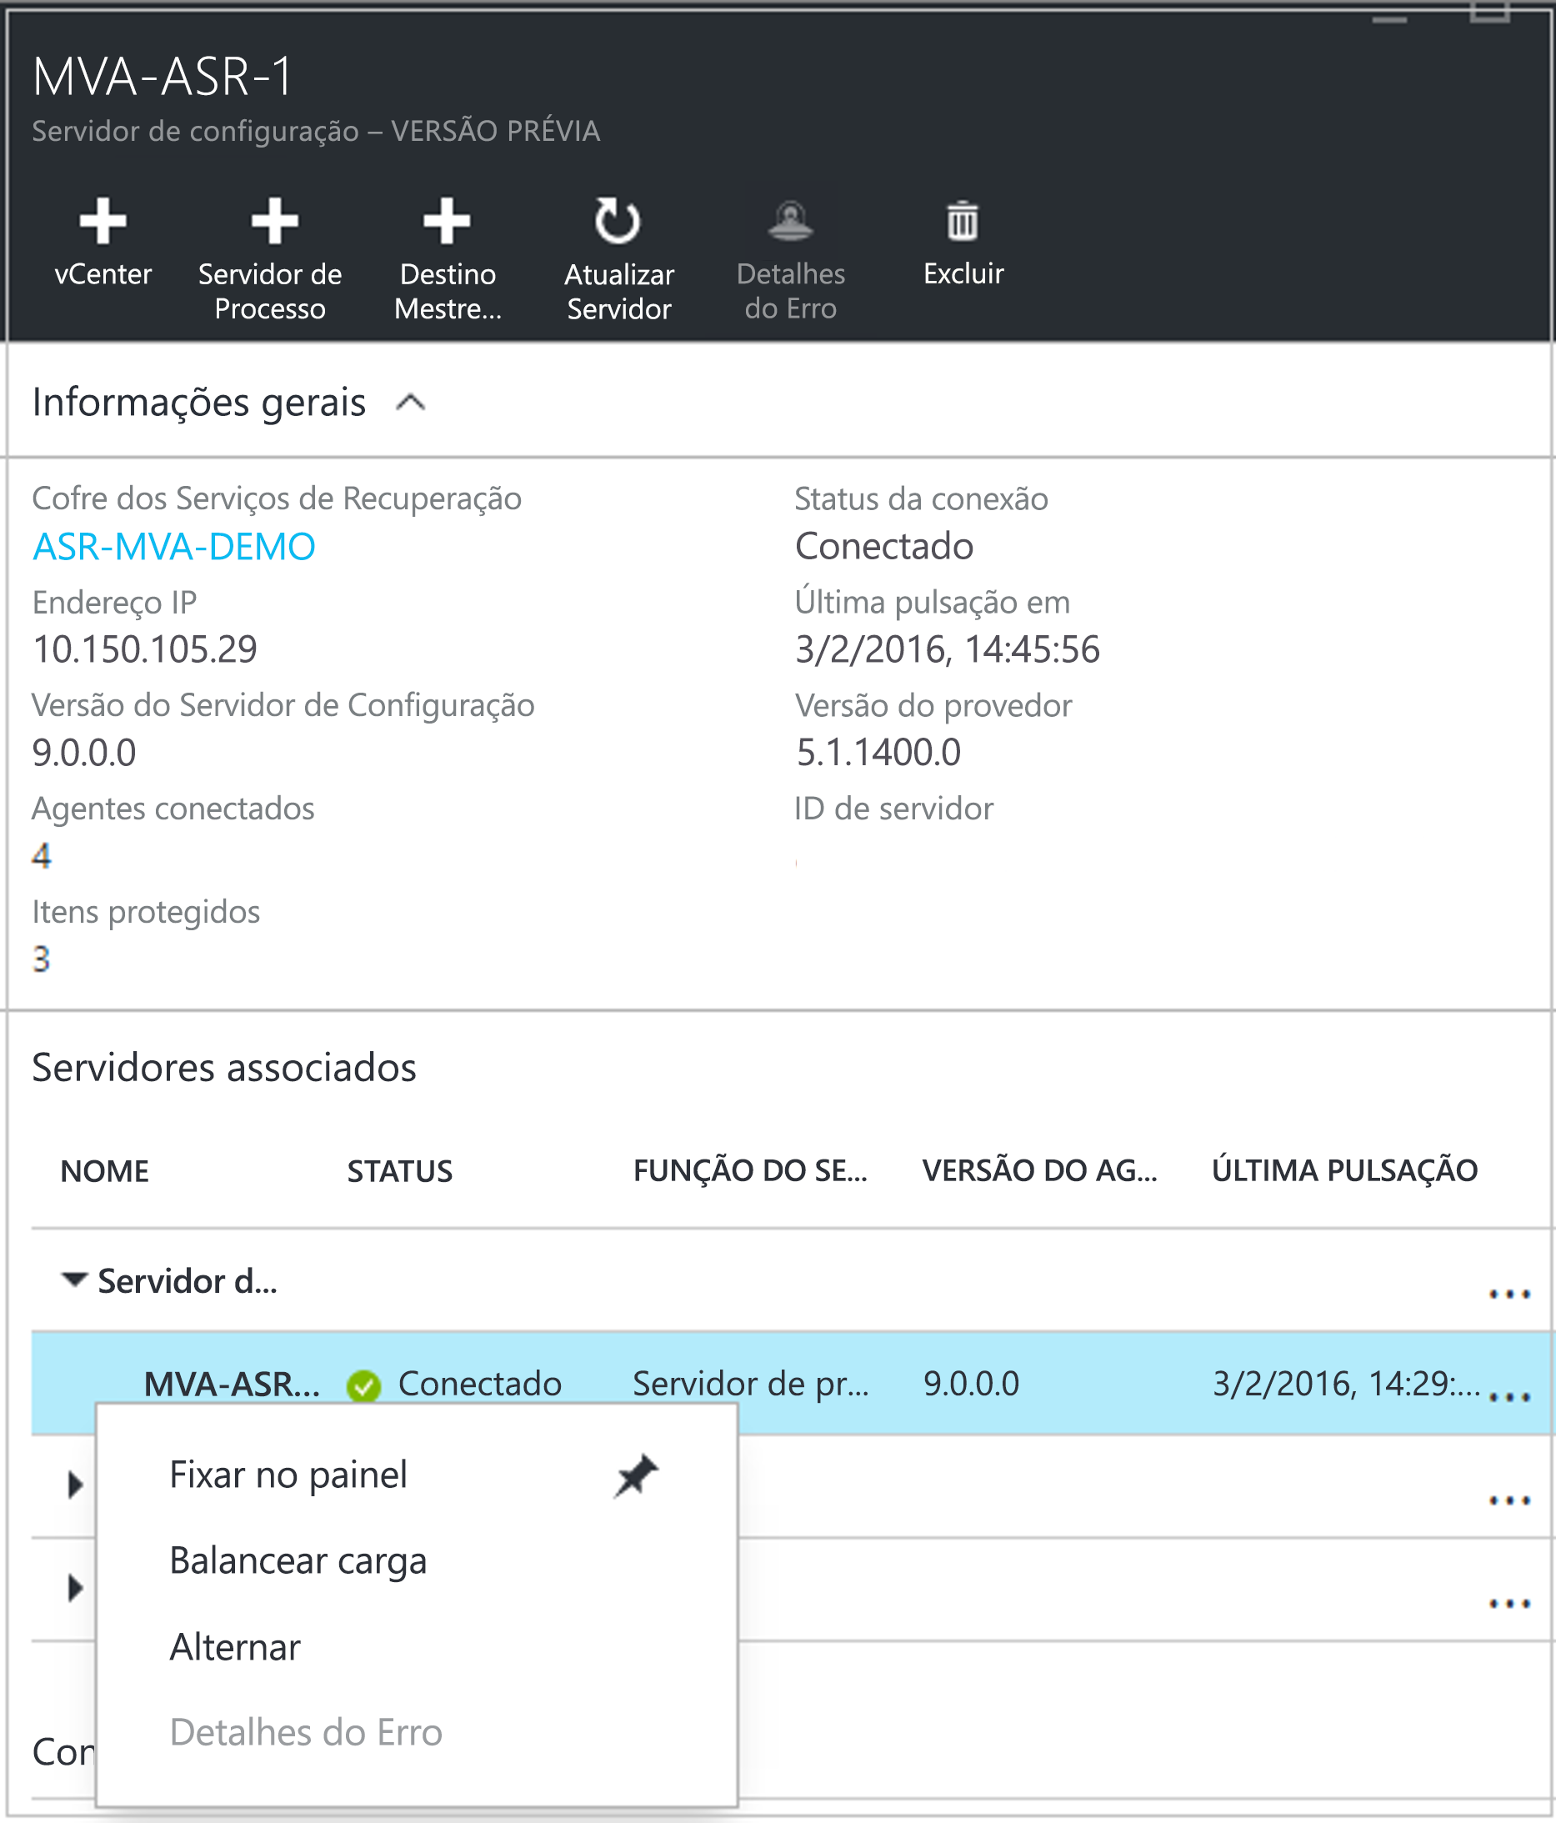
Task: Click the MVA-ASR-1 blade title
Action: tap(162, 77)
